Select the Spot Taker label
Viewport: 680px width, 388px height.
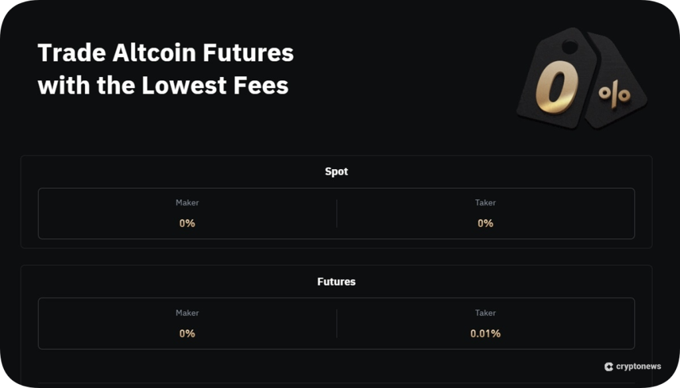(485, 202)
